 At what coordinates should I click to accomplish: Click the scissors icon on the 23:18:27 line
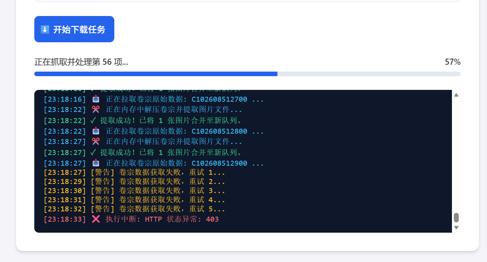(x=96, y=141)
